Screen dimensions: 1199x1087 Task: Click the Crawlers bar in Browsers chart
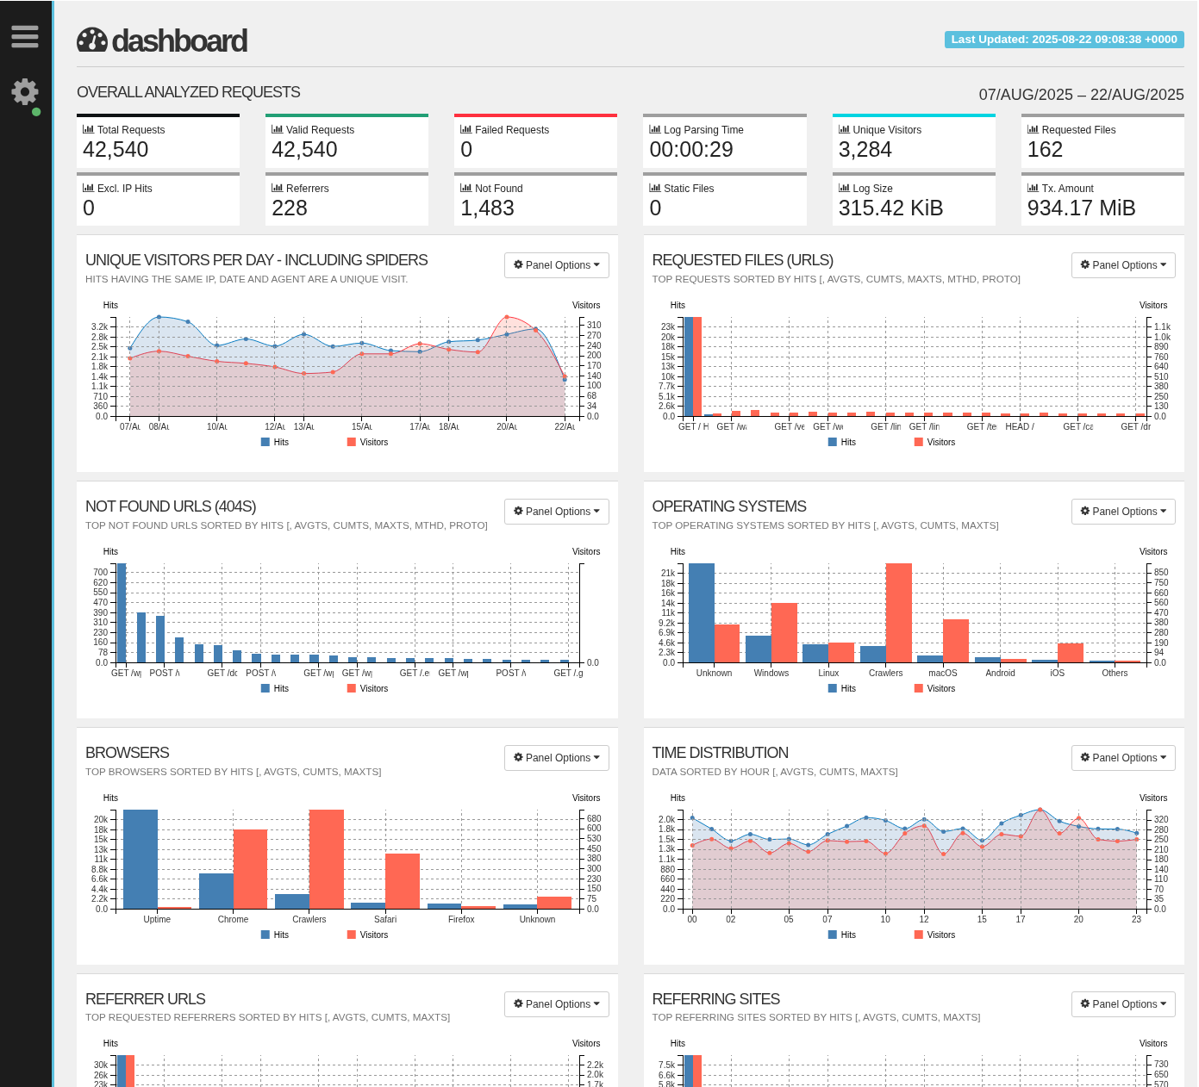pos(326,859)
